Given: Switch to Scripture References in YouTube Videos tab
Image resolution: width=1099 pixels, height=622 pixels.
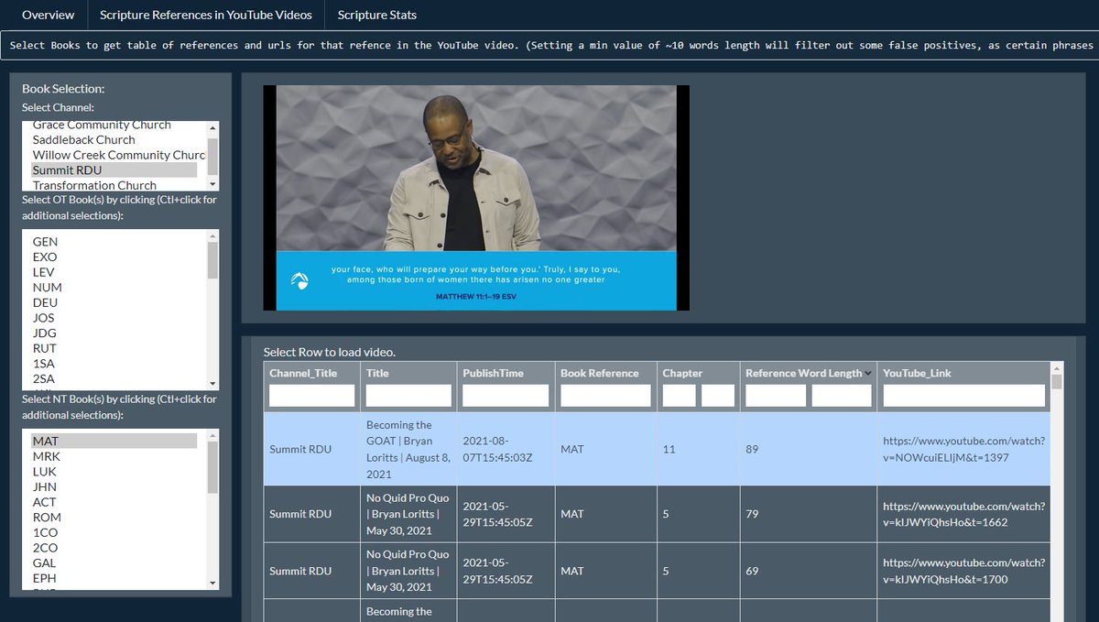Looking at the screenshot, I should pyautogui.click(x=206, y=15).
